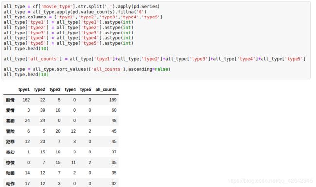Image resolution: width=316 pixels, height=187 pixels.
Task: Select the 剧情 row label
Action: tap(10, 100)
